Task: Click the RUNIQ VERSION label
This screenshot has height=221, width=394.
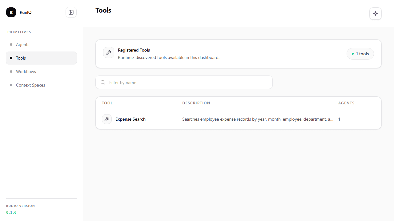Action: pyautogui.click(x=21, y=206)
